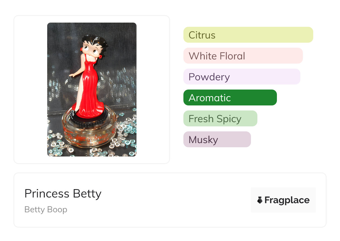Select the White Floral accord bar
This screenshot has height=241, width=340.
tap(243, 56)
